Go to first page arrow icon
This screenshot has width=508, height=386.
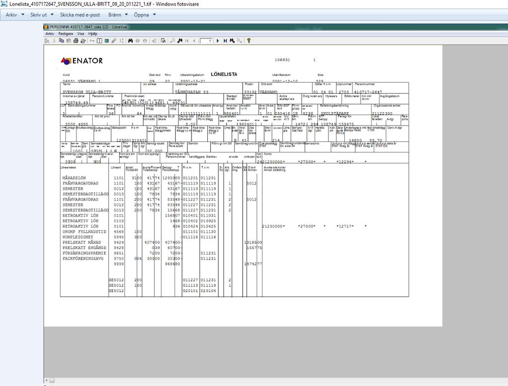point(187,41)
